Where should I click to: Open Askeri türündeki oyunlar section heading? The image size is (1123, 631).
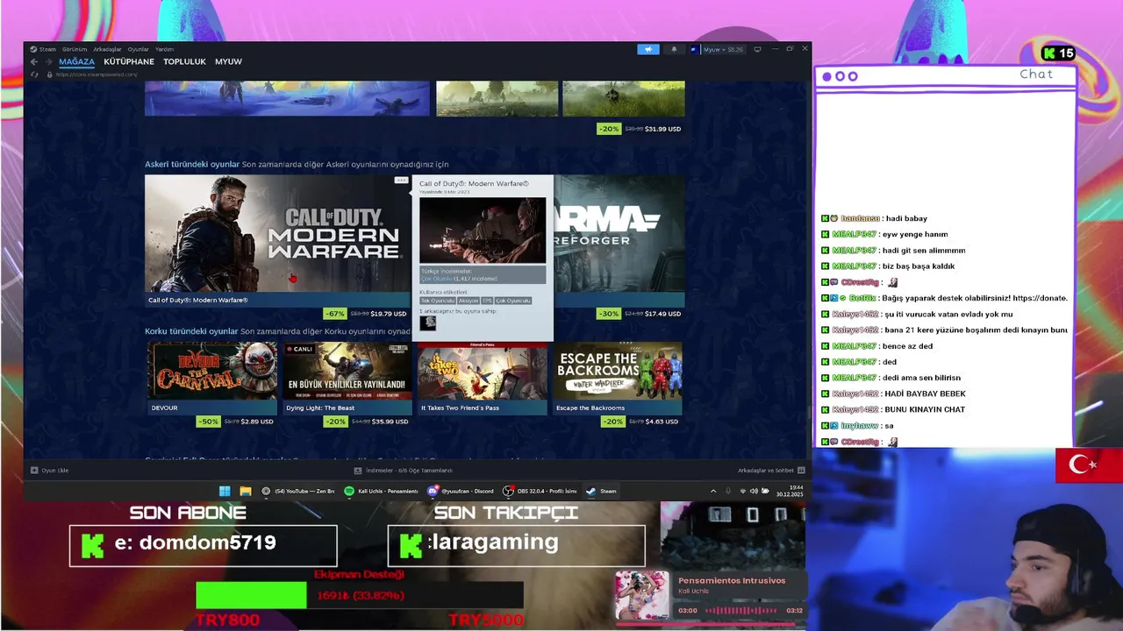pyautogui.click(x=192, y=164)
